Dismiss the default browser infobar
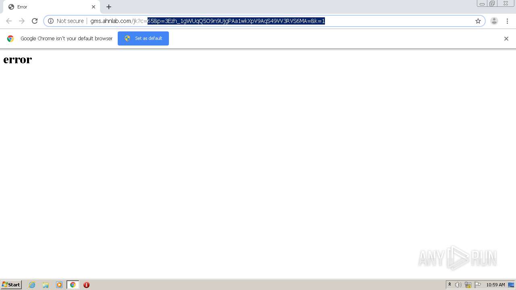The width and height of the screenshot is (516, 290). coord(506,39)
